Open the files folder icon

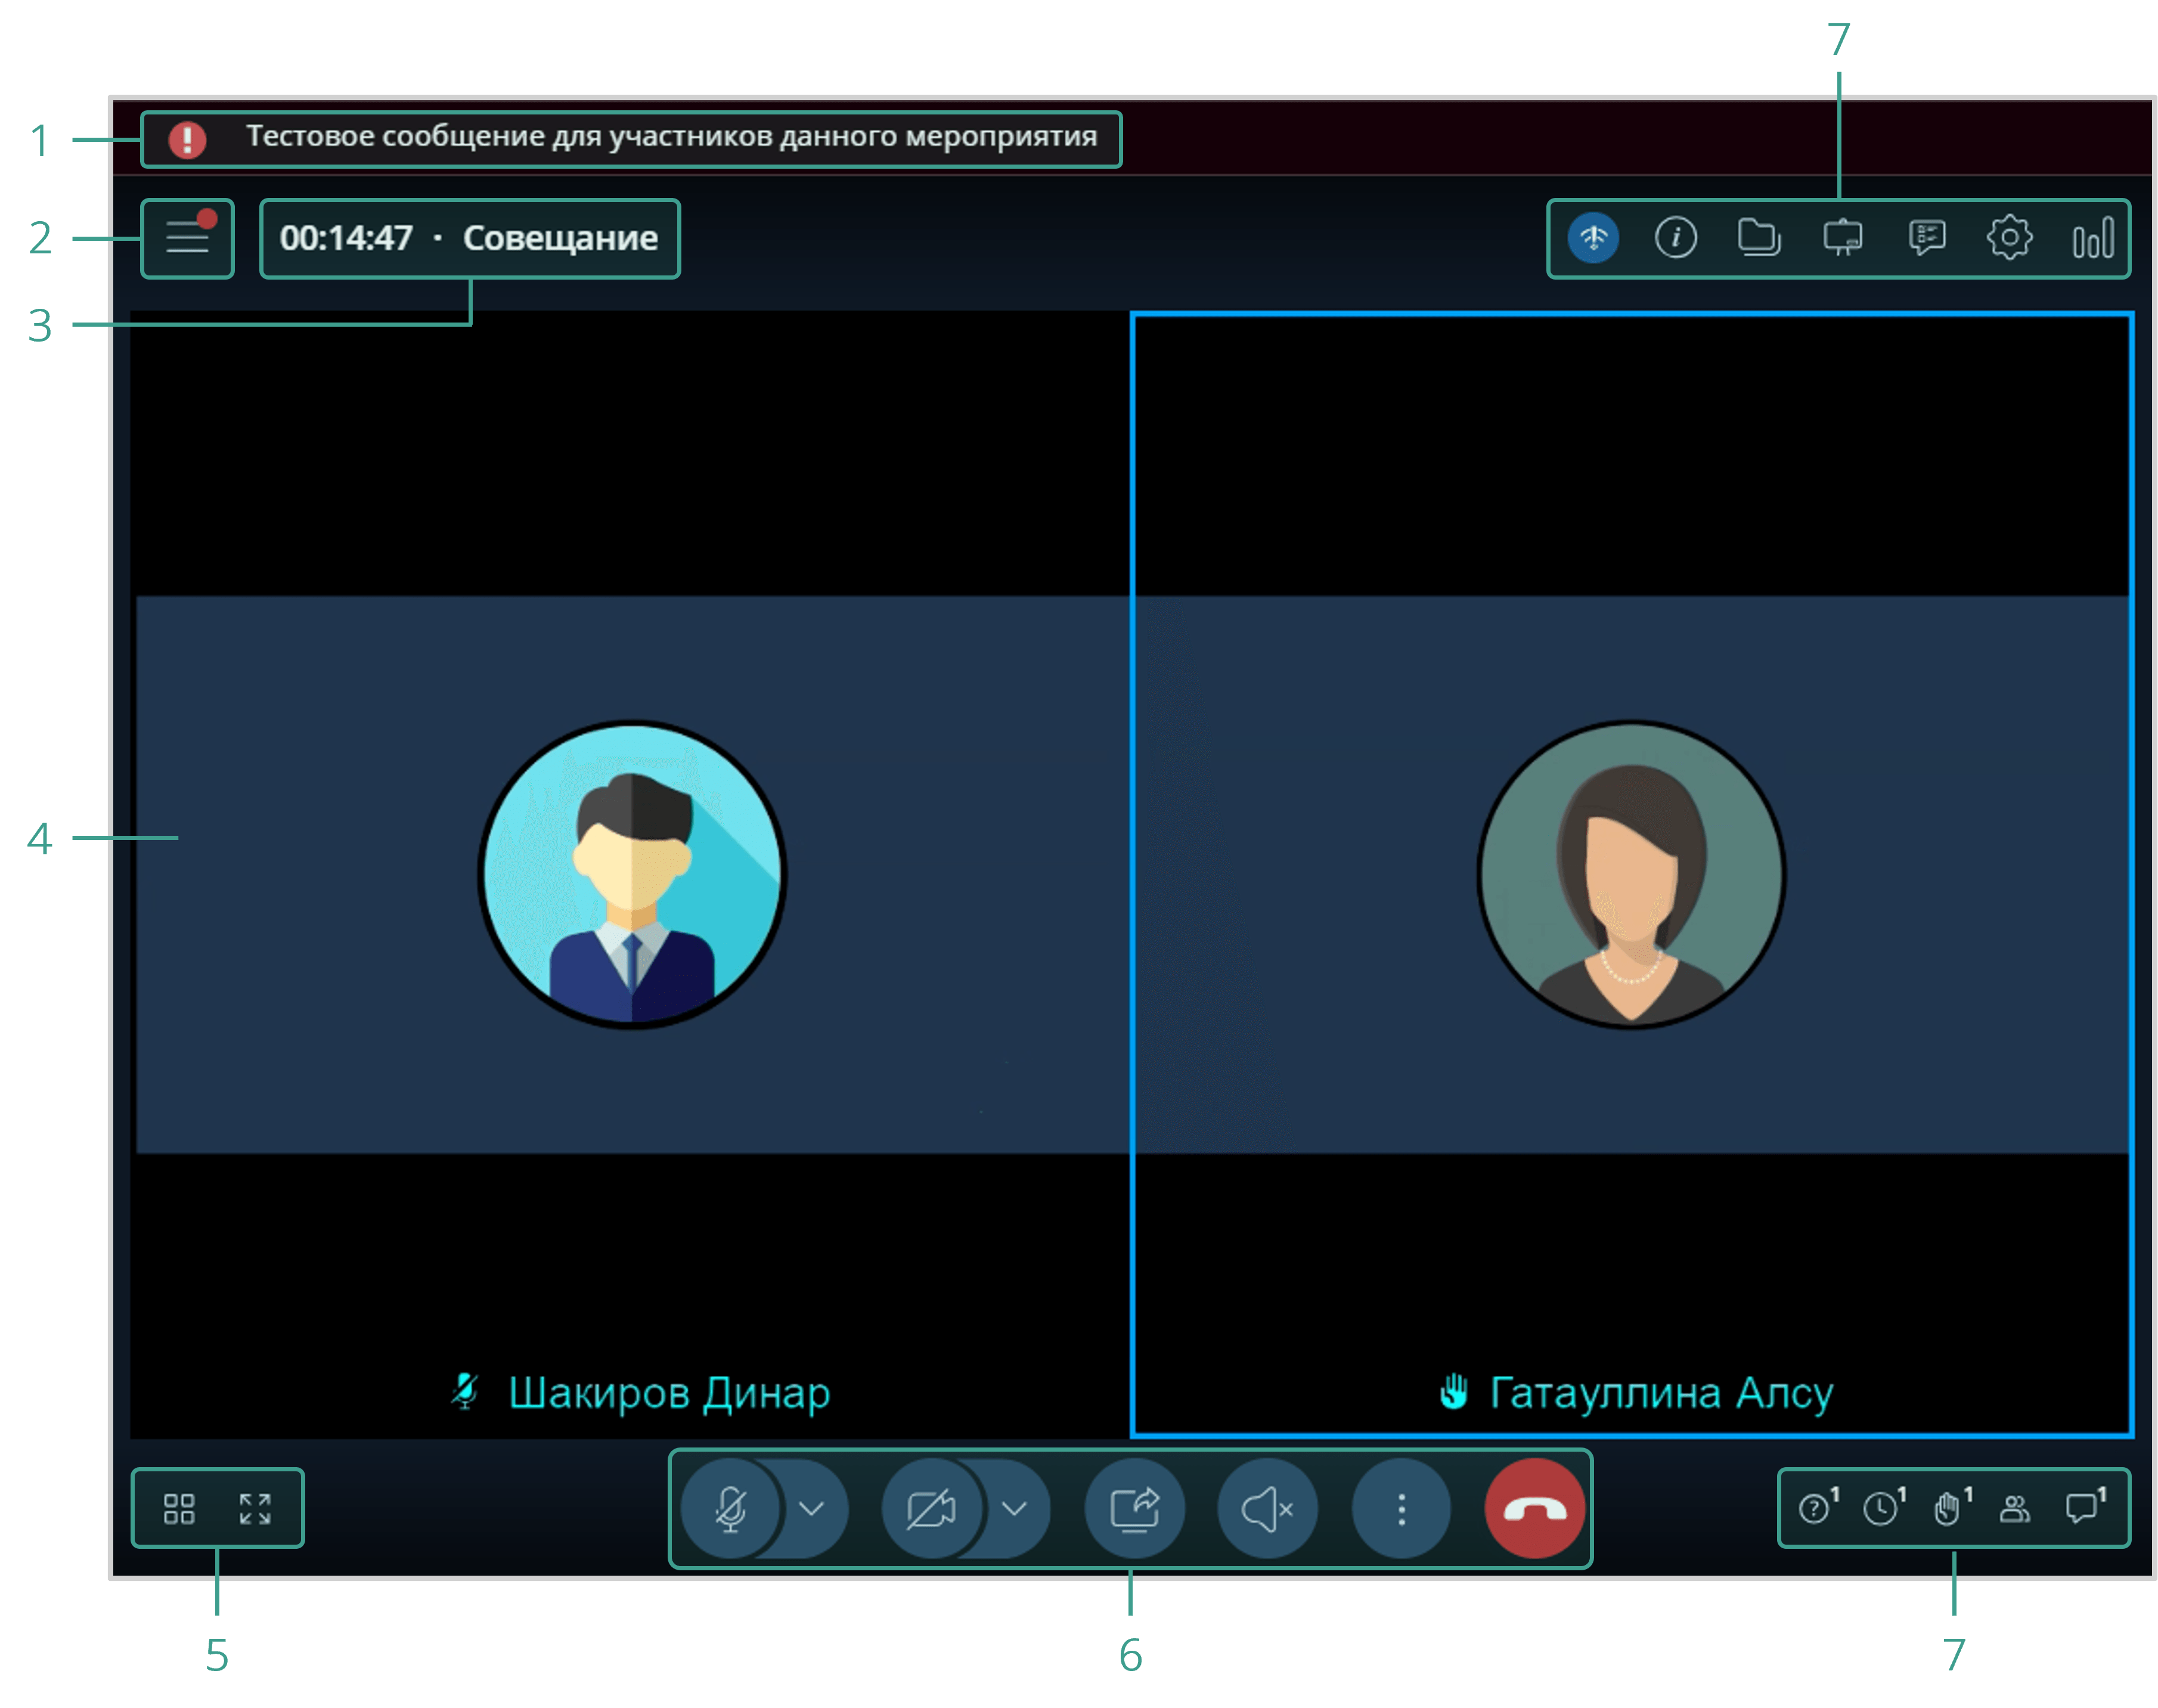click(x=1759, y=238)
